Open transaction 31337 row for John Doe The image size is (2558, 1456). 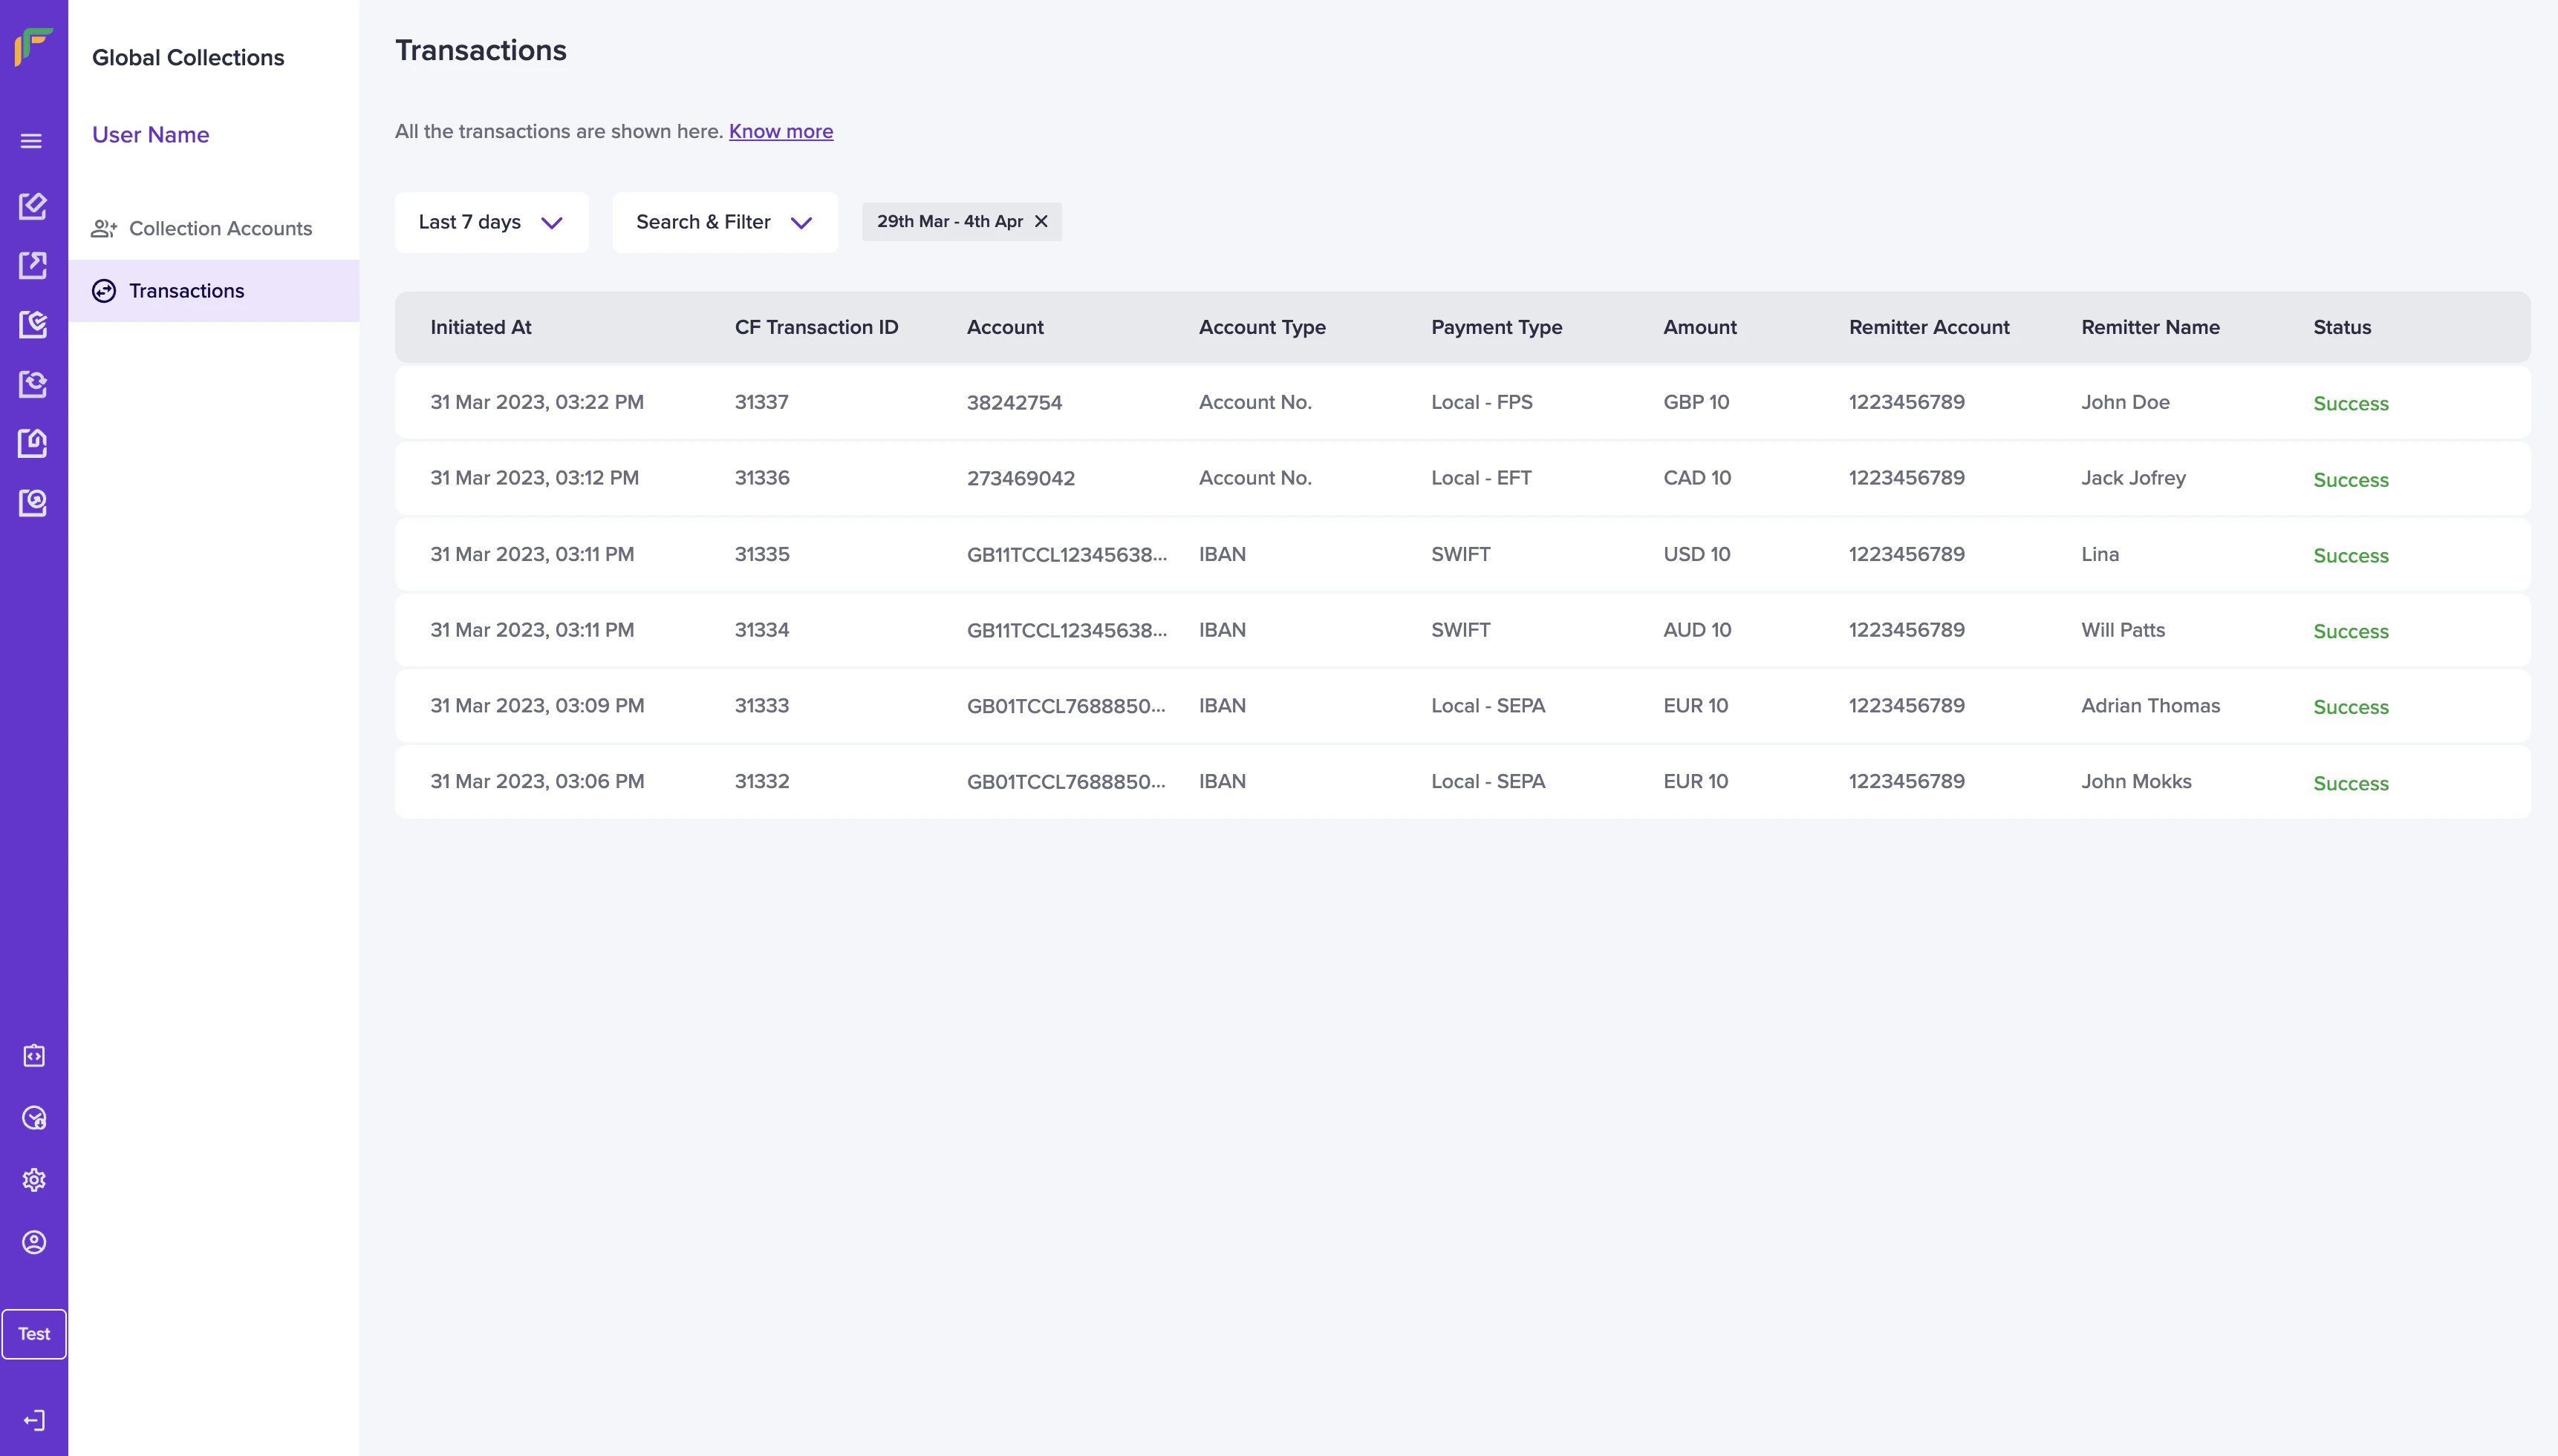pos(1461,402)
